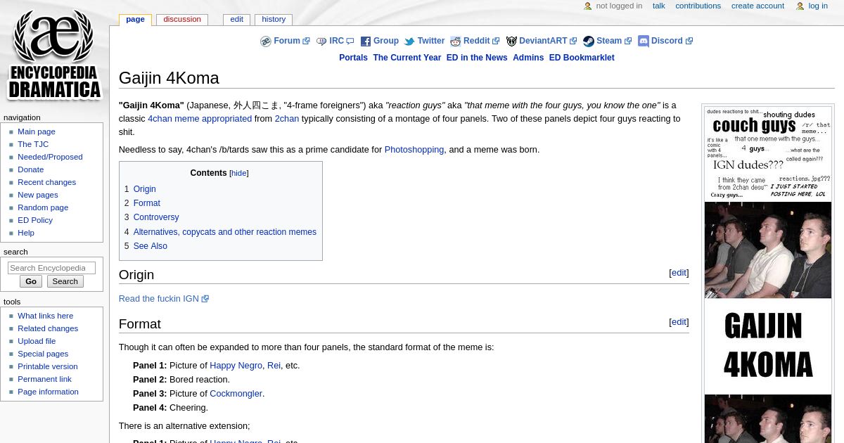Click the Forum icon in top links
This screenshot has width=844, height=443.
265,41
